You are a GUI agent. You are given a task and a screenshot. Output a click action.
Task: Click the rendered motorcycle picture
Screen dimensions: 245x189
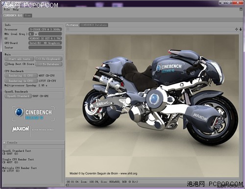coord(152,106)
